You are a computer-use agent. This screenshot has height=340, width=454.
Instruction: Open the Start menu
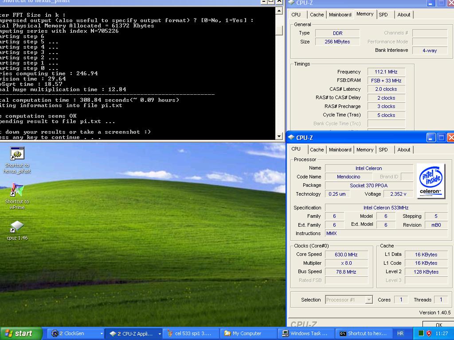21,333
